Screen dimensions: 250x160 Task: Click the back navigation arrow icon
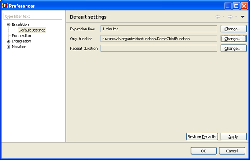[218, 17]
